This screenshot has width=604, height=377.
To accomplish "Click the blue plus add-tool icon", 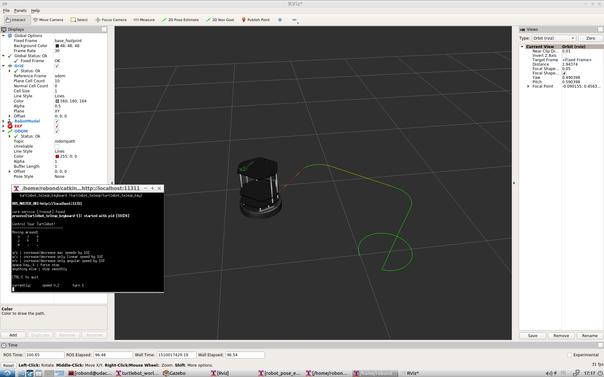I will tap(280, 20).
